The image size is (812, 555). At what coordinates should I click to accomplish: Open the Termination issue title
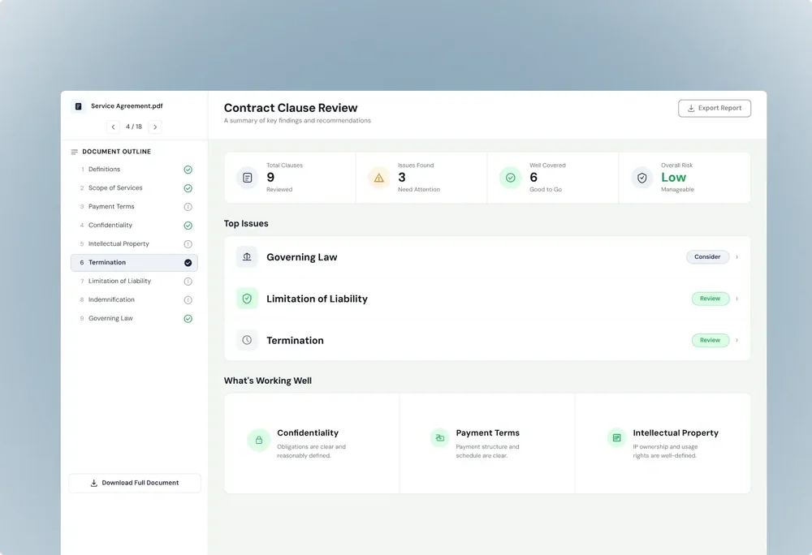(295, 340)
